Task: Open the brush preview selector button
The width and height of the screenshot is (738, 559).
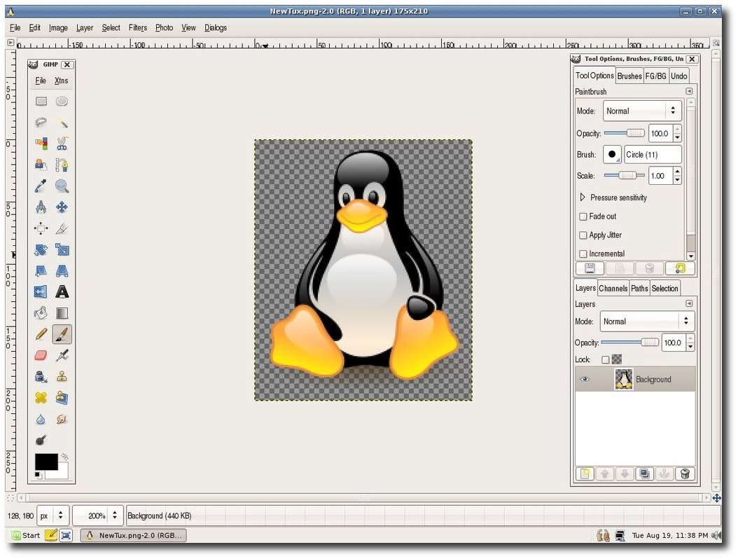Action: (613, 155)
